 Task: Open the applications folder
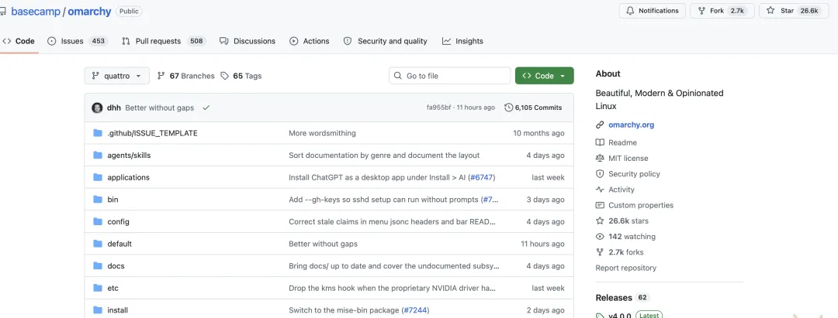(x=128, y=177)
